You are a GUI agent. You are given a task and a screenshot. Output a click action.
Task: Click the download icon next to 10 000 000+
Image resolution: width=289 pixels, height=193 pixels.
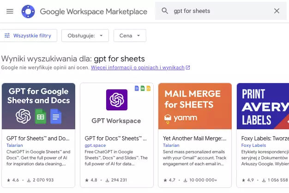185,180
